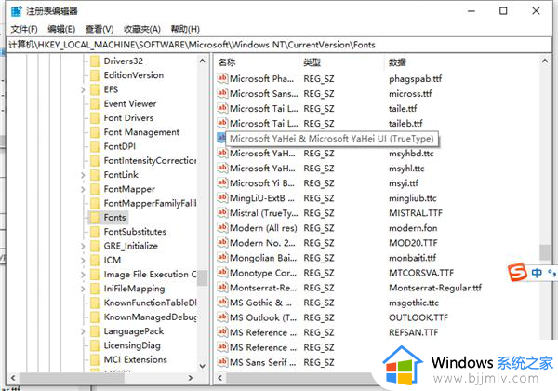This screenshot has width=558, height=391.
Task: Click the icon beside taile.ttf entry
Action: [222, 108]
